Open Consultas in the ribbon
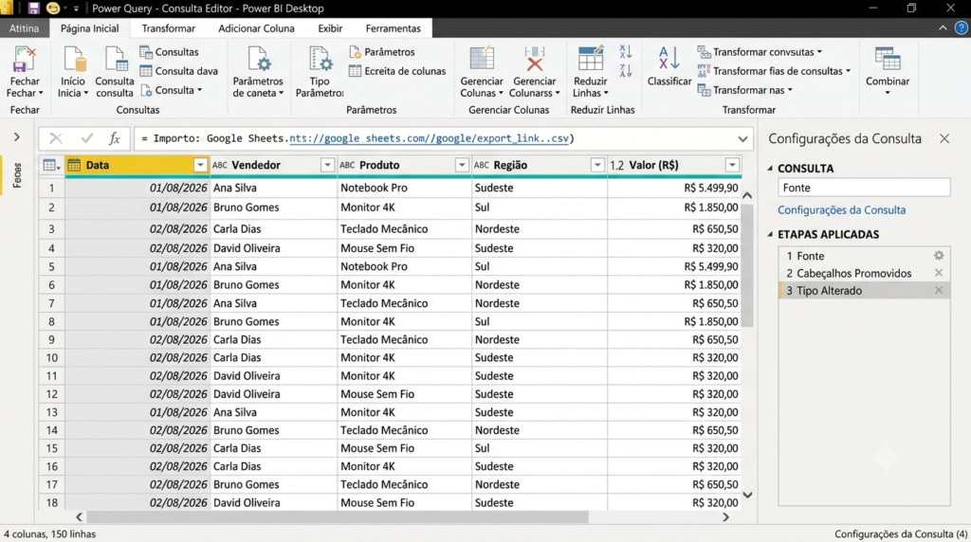 point(169,52)
